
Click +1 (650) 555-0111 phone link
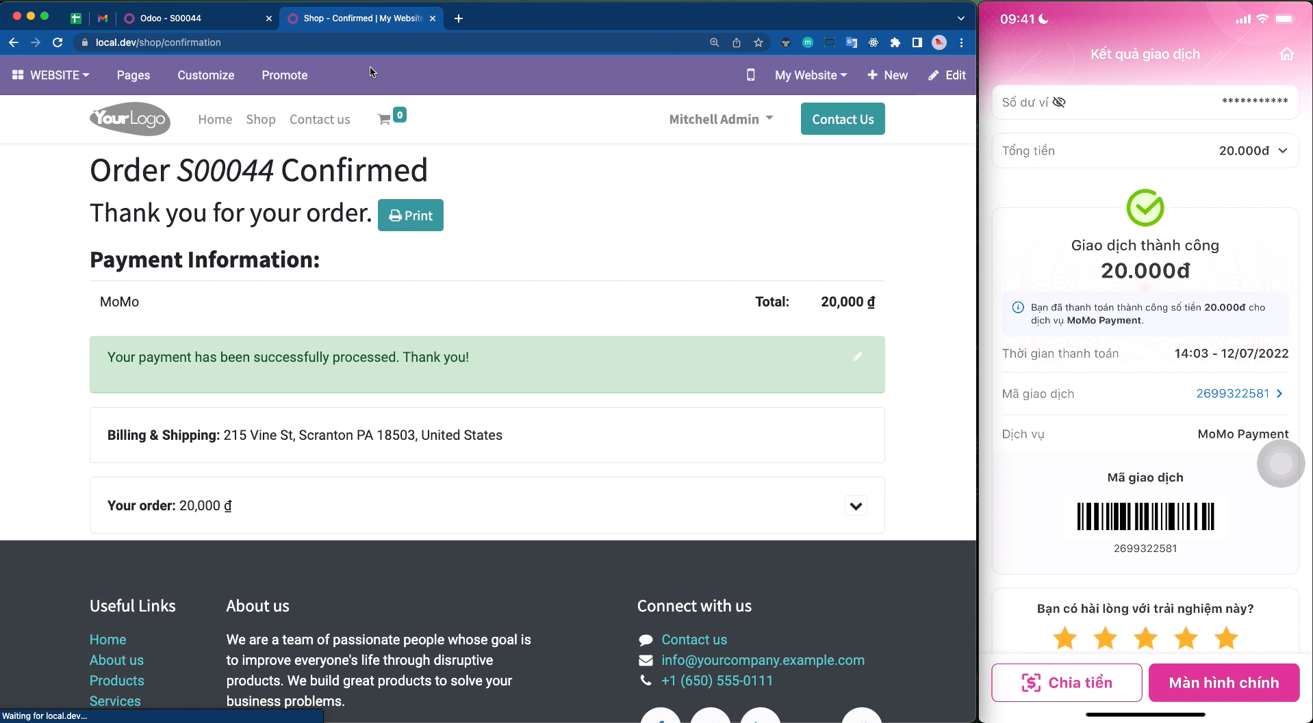click(x=717, y=681)
